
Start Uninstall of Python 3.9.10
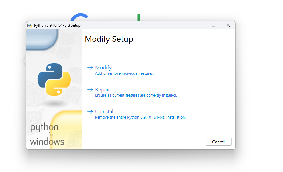tap(158, 114)
